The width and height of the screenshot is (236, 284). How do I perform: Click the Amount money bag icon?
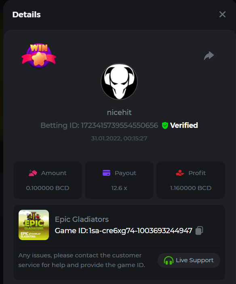33,173
